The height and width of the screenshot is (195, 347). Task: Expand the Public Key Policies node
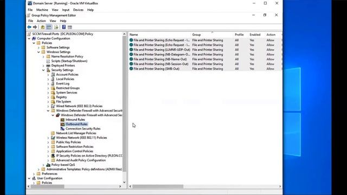coord(48,142)
